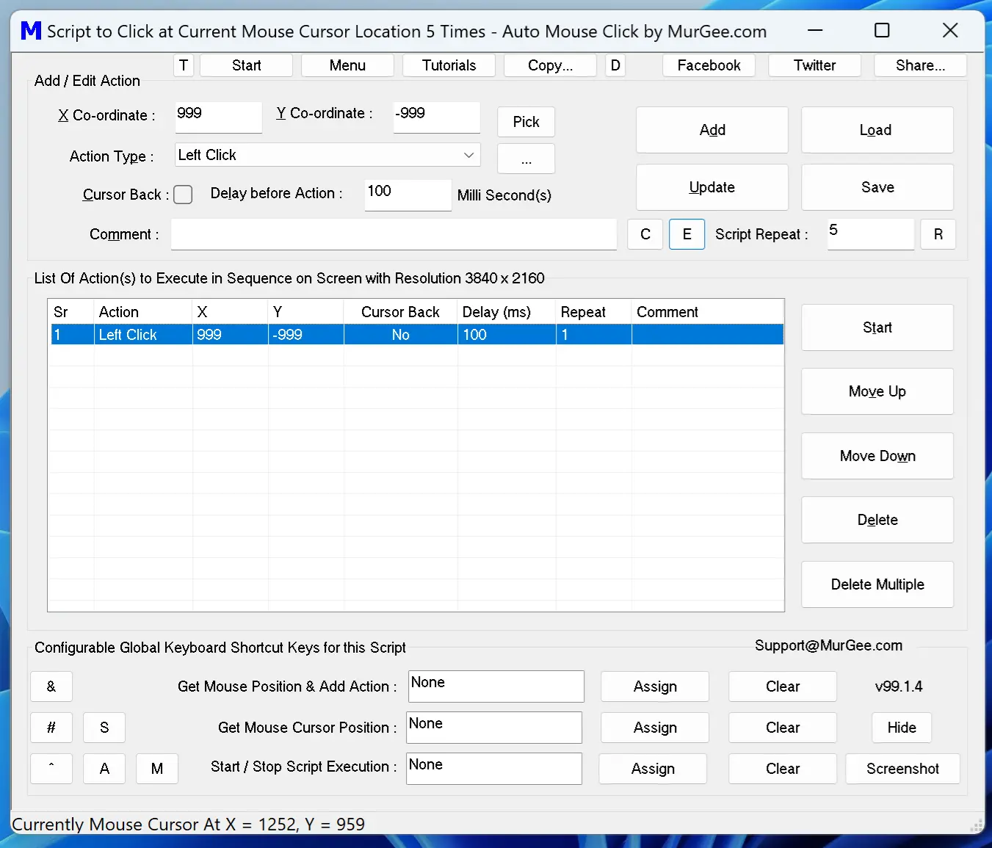
Task: Click the E button beside Script Repeat
Action: [687, 234]
